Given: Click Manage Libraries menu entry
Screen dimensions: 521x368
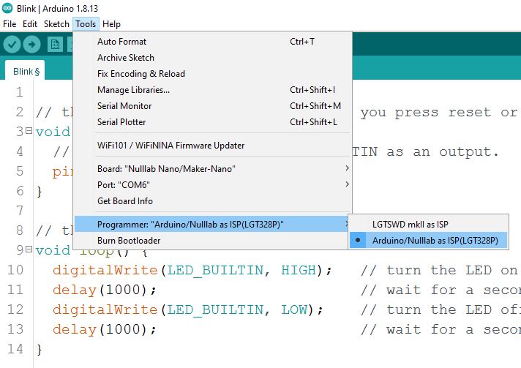Looking at the screenshot, I should [x=133, y=90].
